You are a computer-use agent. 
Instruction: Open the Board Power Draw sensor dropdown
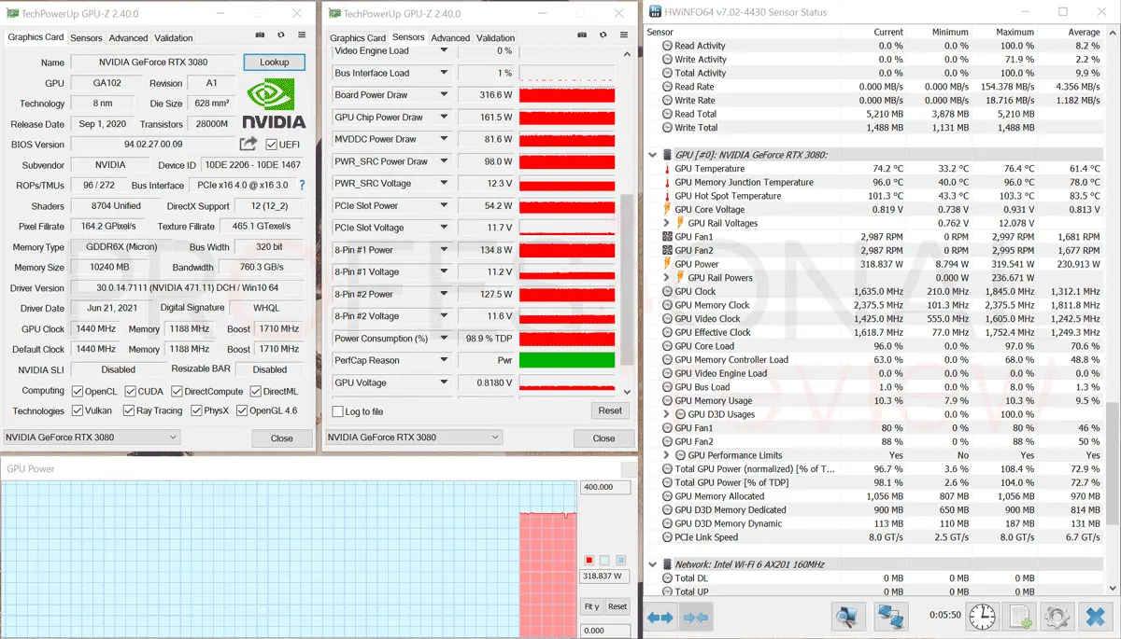tap(444, 95)
